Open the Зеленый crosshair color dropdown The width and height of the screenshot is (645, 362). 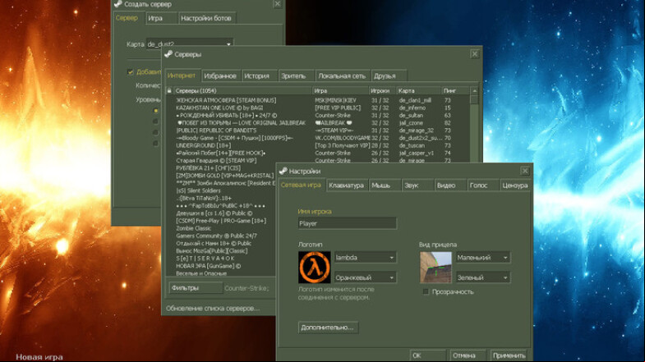(483, 277)
